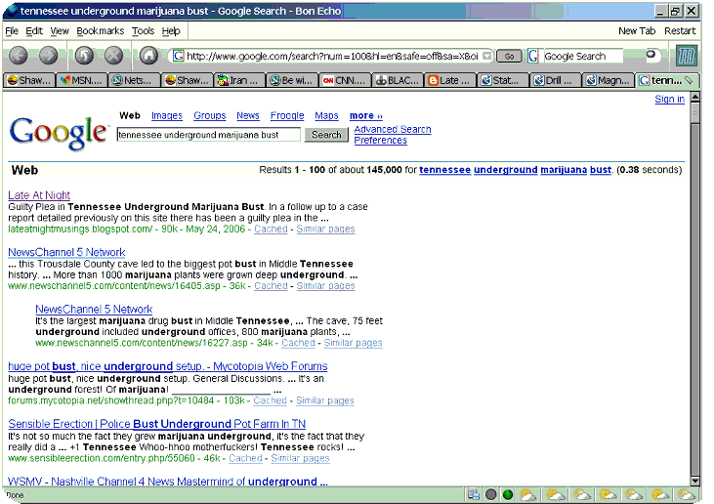This screenshot has height=504, width=714.
Task: Click the Google logo
Action: 58,133
